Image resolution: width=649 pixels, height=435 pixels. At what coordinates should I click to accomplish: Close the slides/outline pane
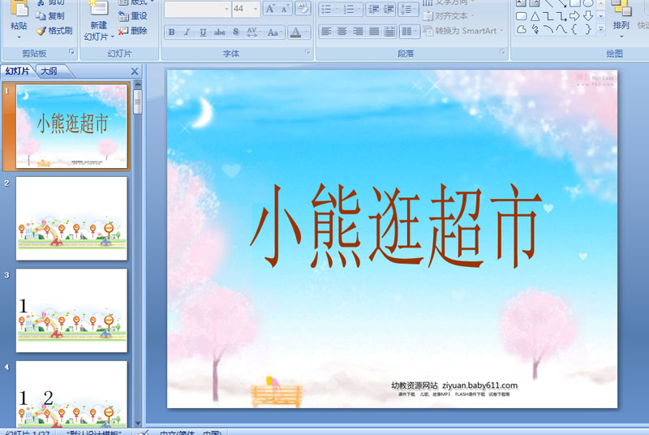coord(135,71)
